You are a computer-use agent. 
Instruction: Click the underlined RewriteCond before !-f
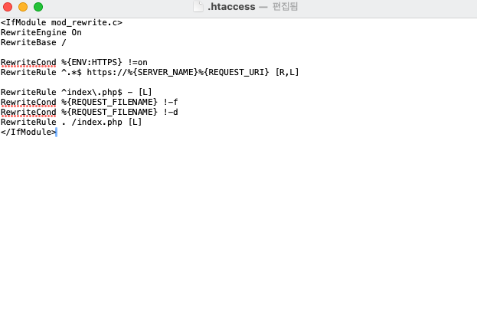coord(28,102)
